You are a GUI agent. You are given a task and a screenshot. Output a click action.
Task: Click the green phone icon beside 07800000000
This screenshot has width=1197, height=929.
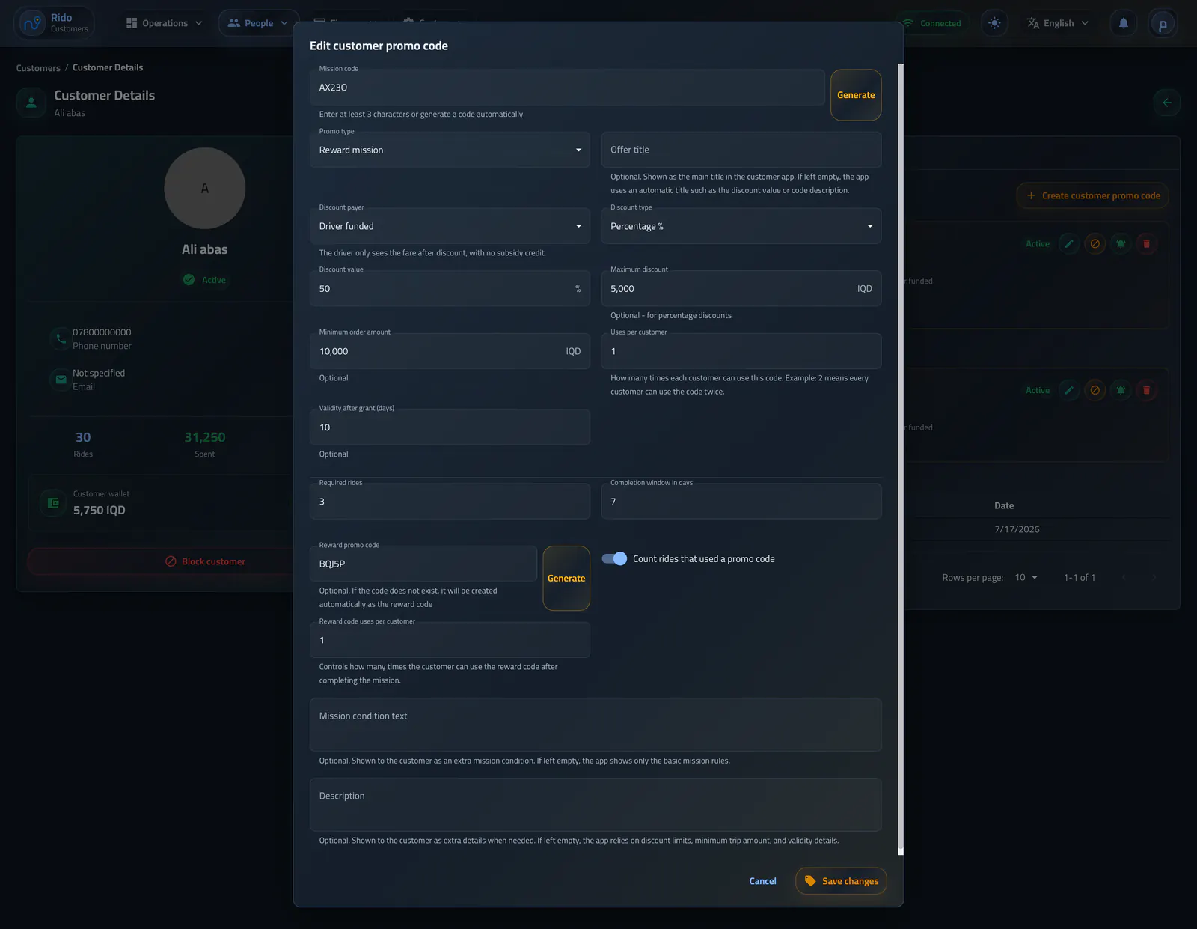coord(61,338)
